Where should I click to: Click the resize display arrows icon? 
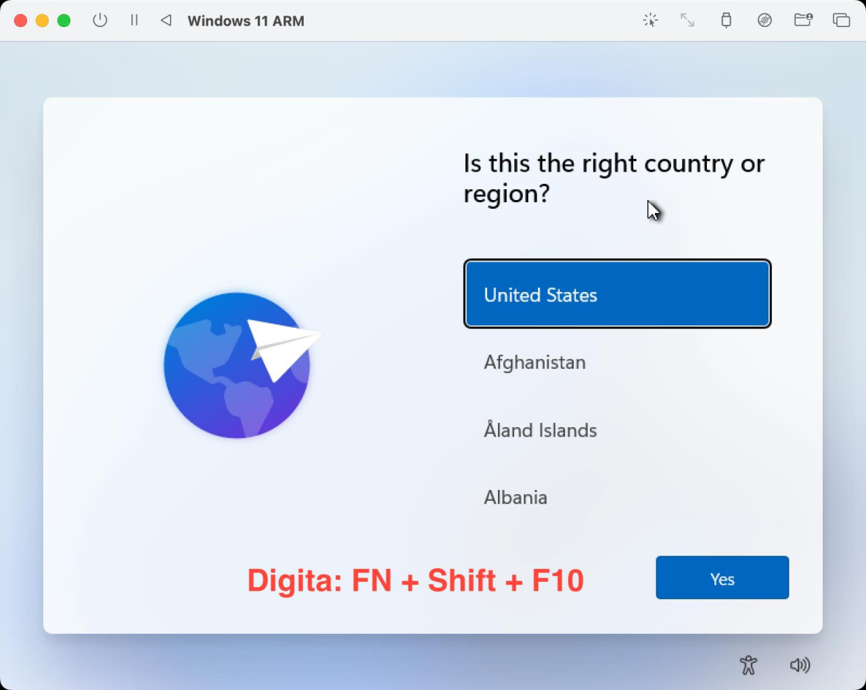click(x=687, y=20)
